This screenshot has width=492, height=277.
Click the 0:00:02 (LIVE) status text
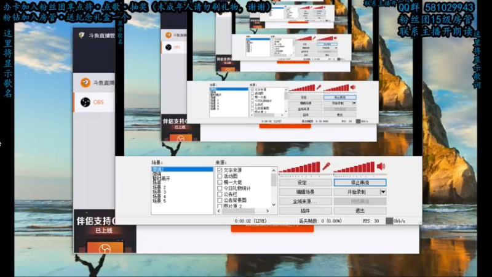(x=250, y=221)
